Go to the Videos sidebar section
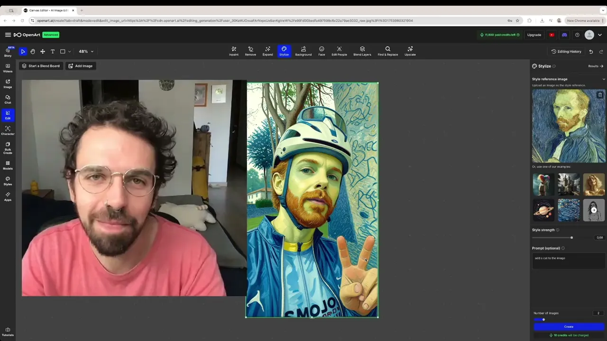Viewport: 607px width, 341px height. (8, 68)
